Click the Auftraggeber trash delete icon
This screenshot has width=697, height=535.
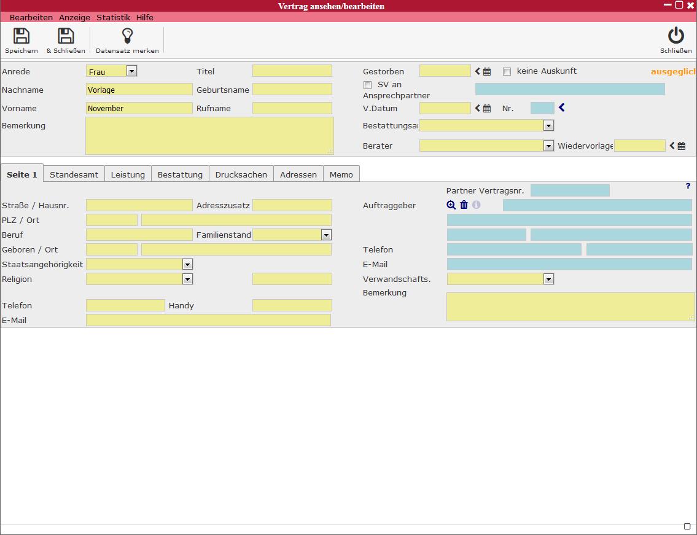[x=464, y=205]
